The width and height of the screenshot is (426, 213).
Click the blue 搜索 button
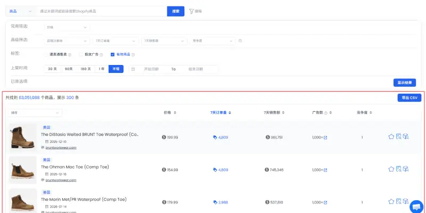click(x=176, y=11)
